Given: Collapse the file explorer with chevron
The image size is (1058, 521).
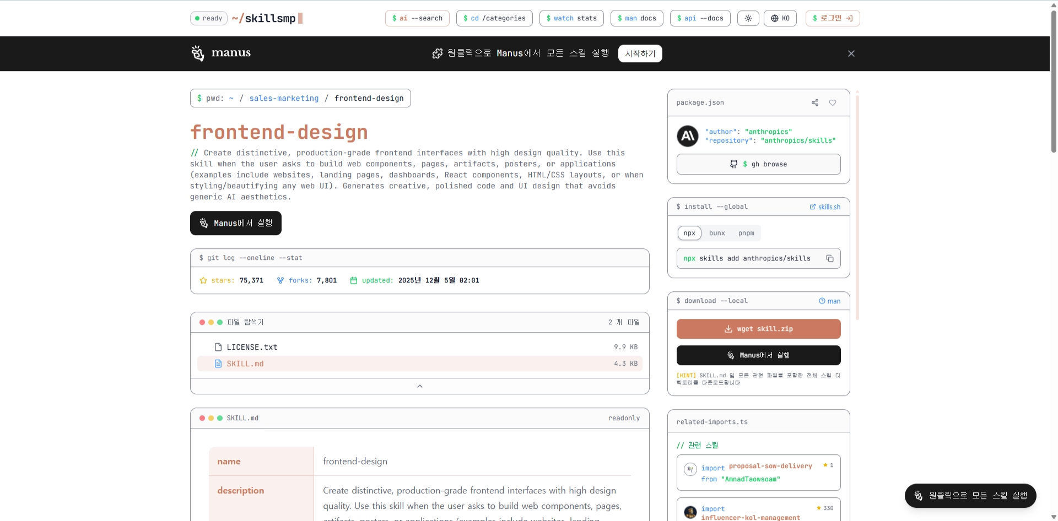Looking at the screenshot, I should point(419,386).
